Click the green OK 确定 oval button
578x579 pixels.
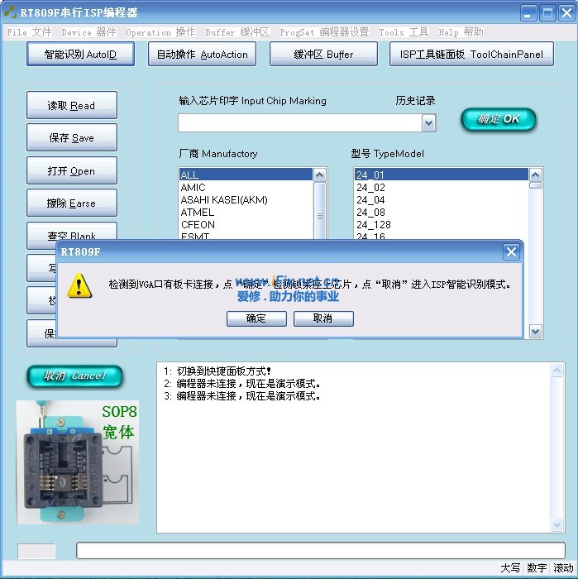tap(499, 119)
